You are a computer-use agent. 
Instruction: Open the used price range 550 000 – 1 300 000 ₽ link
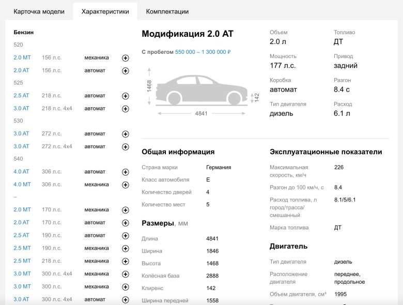pyautogui.click(x=203, y=52)
